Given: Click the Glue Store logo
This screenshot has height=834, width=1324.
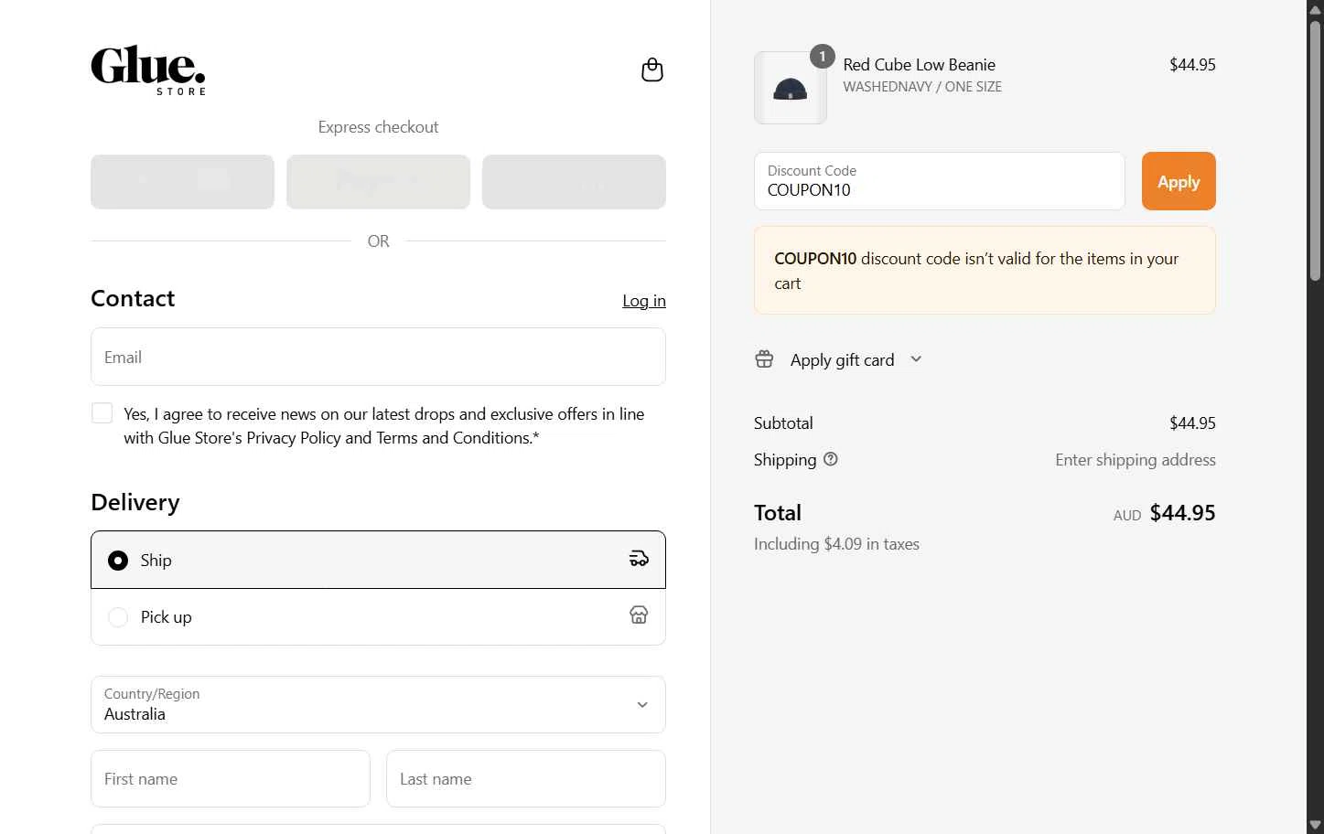Looking at the screenshot, I should click(x=148, y=70).
